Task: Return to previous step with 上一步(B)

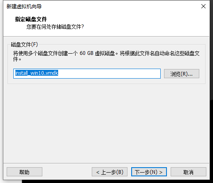Action: [x=110, y=172]
